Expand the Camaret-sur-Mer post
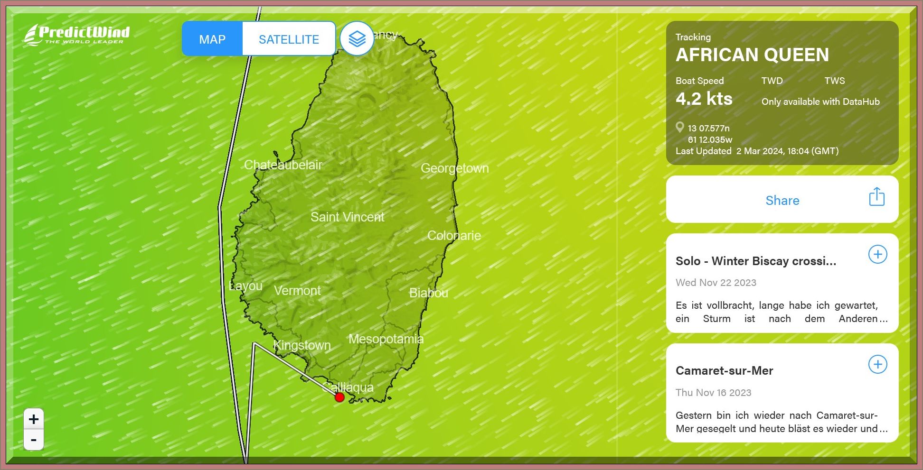 [x=877, y=365]
